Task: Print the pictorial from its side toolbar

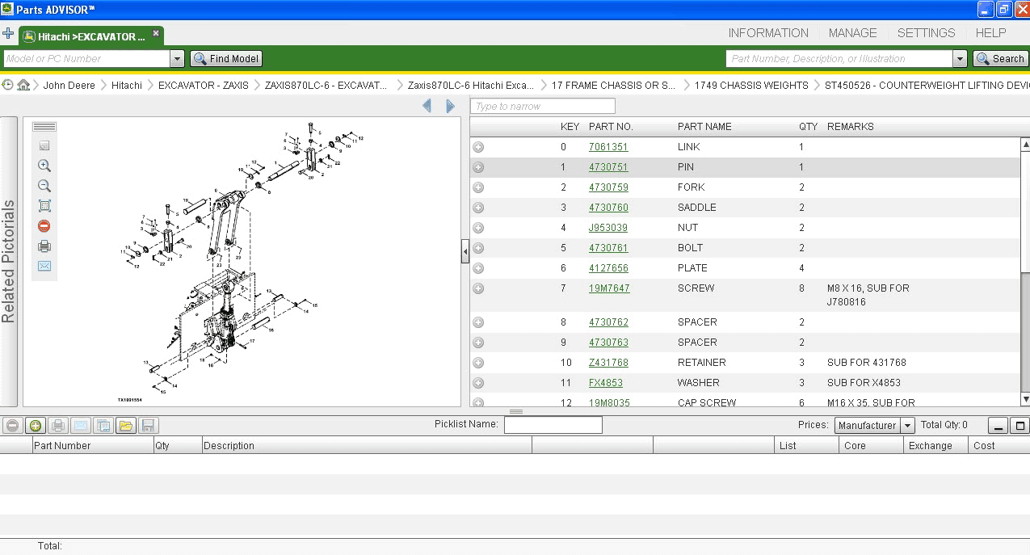Action: [x=44, y=246]
